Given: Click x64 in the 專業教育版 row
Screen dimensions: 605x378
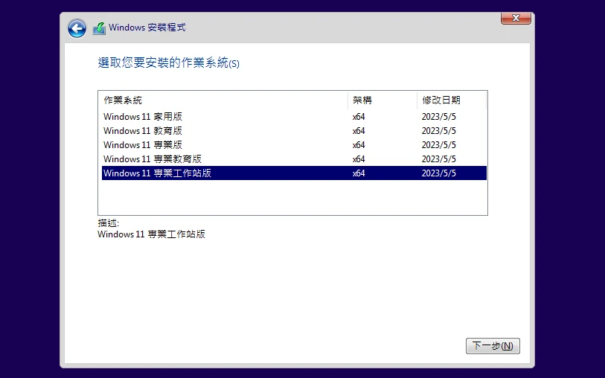Looking at the screenshot, I should (359, 159).
